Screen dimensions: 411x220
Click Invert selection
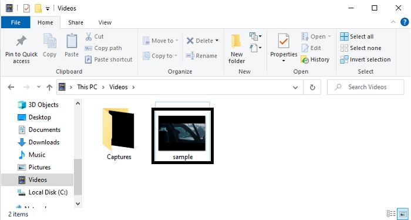[x=365, y=59]
